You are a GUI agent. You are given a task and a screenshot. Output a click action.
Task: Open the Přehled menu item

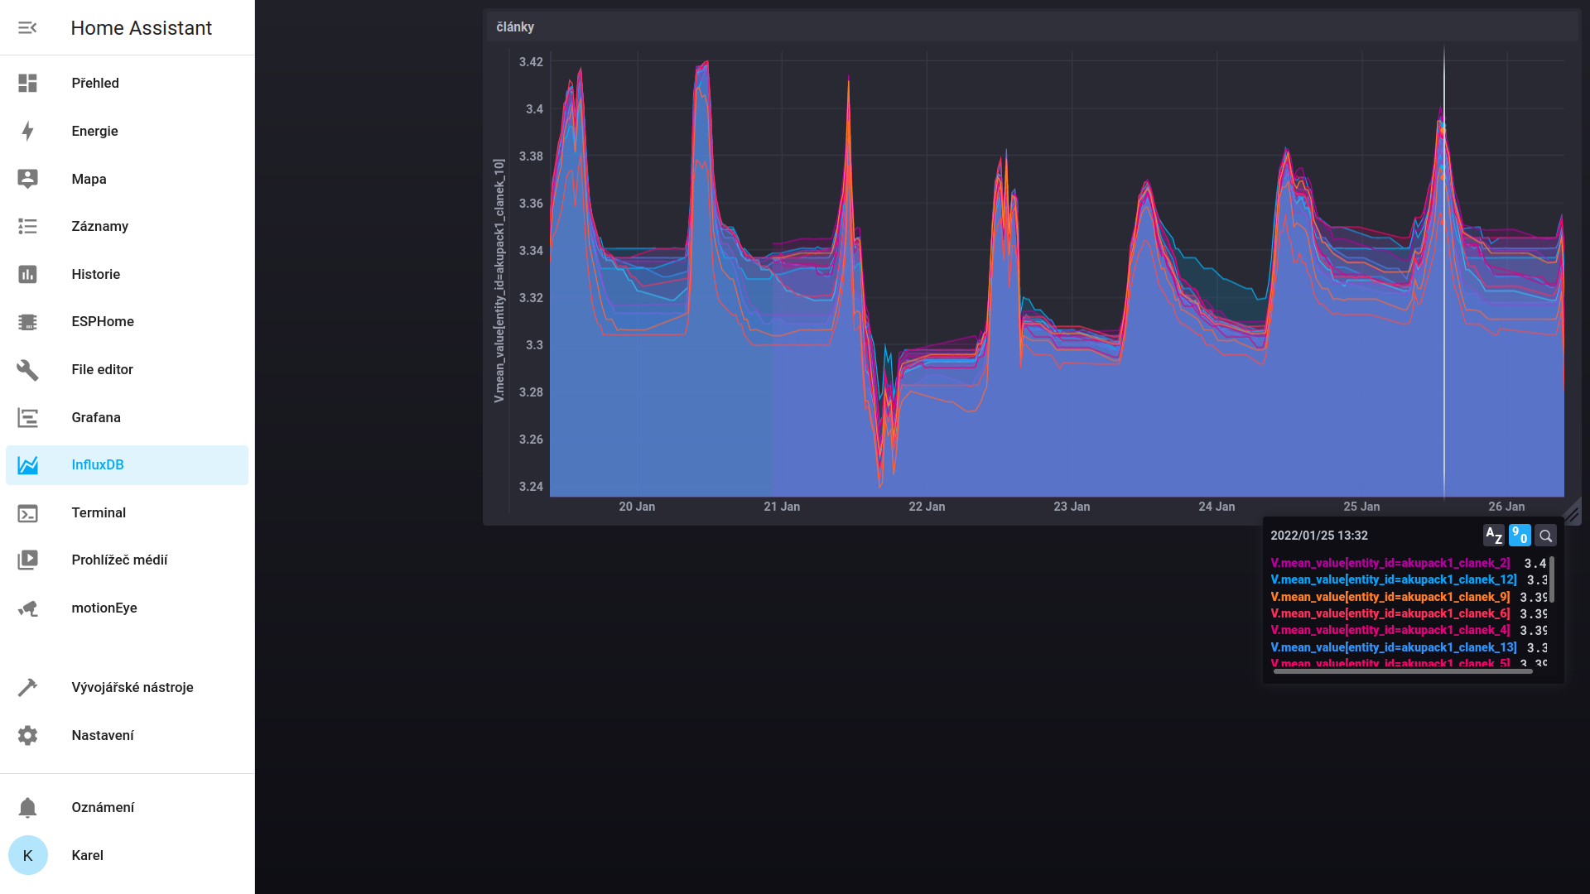point(95,83)
